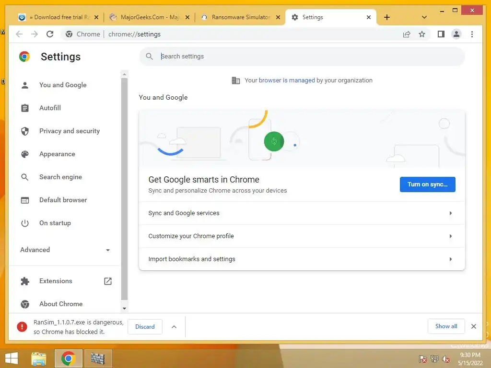Go to On startup settings

click(x=55, y=223)
